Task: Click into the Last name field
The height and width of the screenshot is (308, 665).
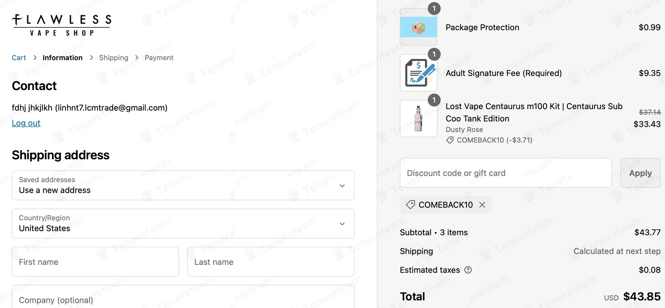Action: (x=271, y=262)
